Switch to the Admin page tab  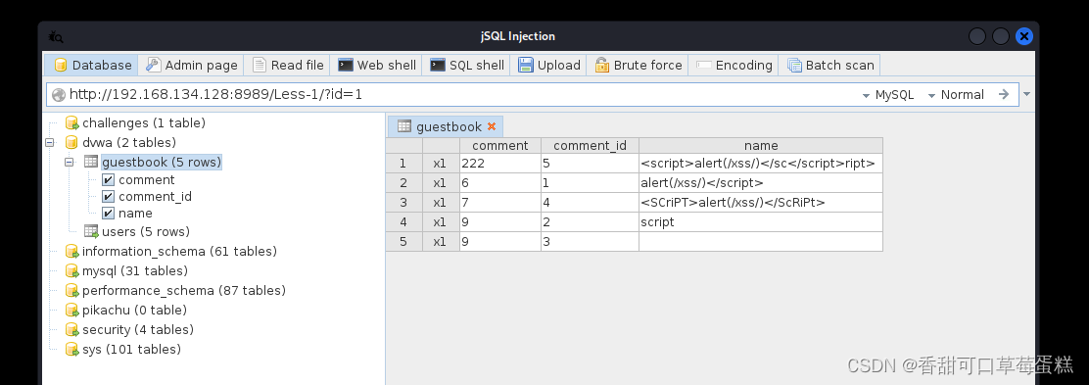tap(191, 66)
